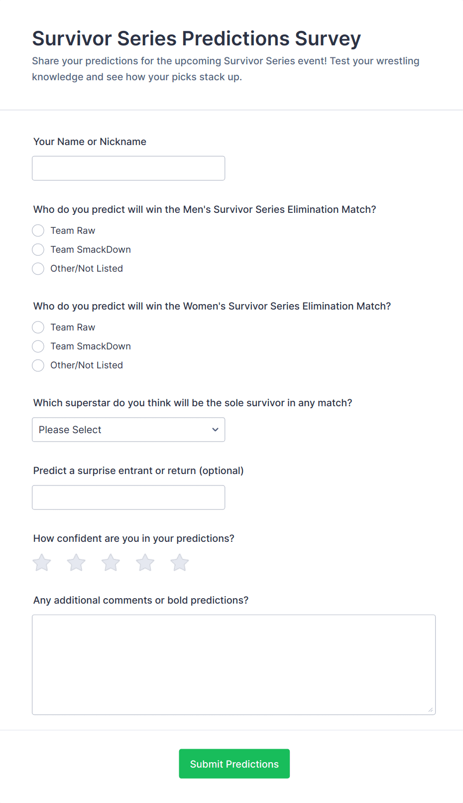This screenshot has width=463, height=803.
Task: Pick Team SmackDown for Women's match
Action: pyautogui.click(x=38, y=346)
